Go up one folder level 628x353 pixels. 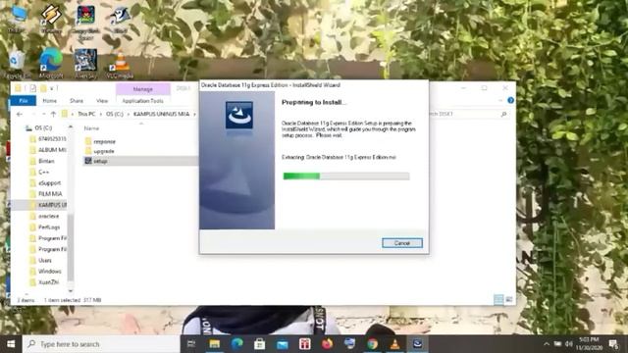[53, 114]
